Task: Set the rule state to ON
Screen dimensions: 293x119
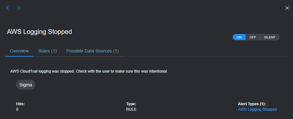Action: 239,37
